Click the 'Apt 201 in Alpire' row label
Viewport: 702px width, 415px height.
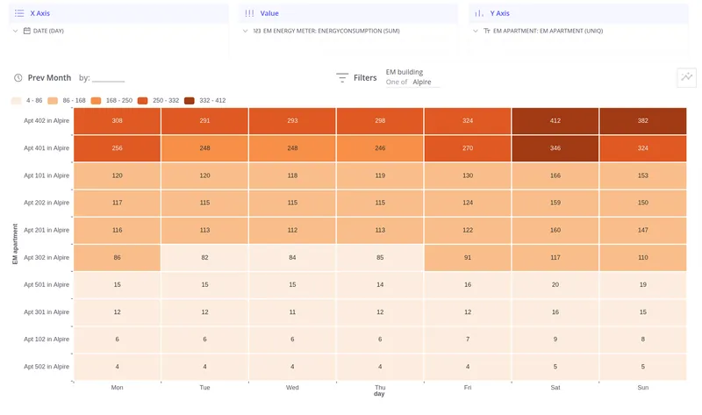(x=47, y=230)
